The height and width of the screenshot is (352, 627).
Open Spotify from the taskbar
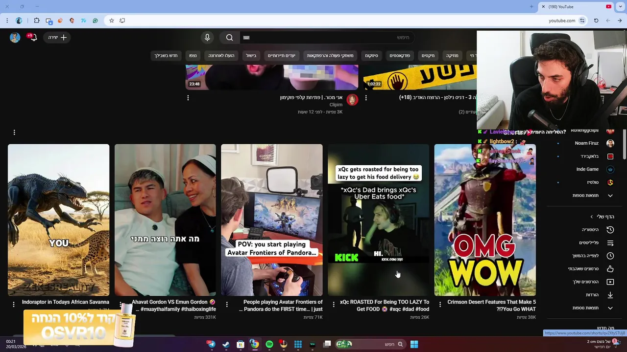tap(269, 344)
